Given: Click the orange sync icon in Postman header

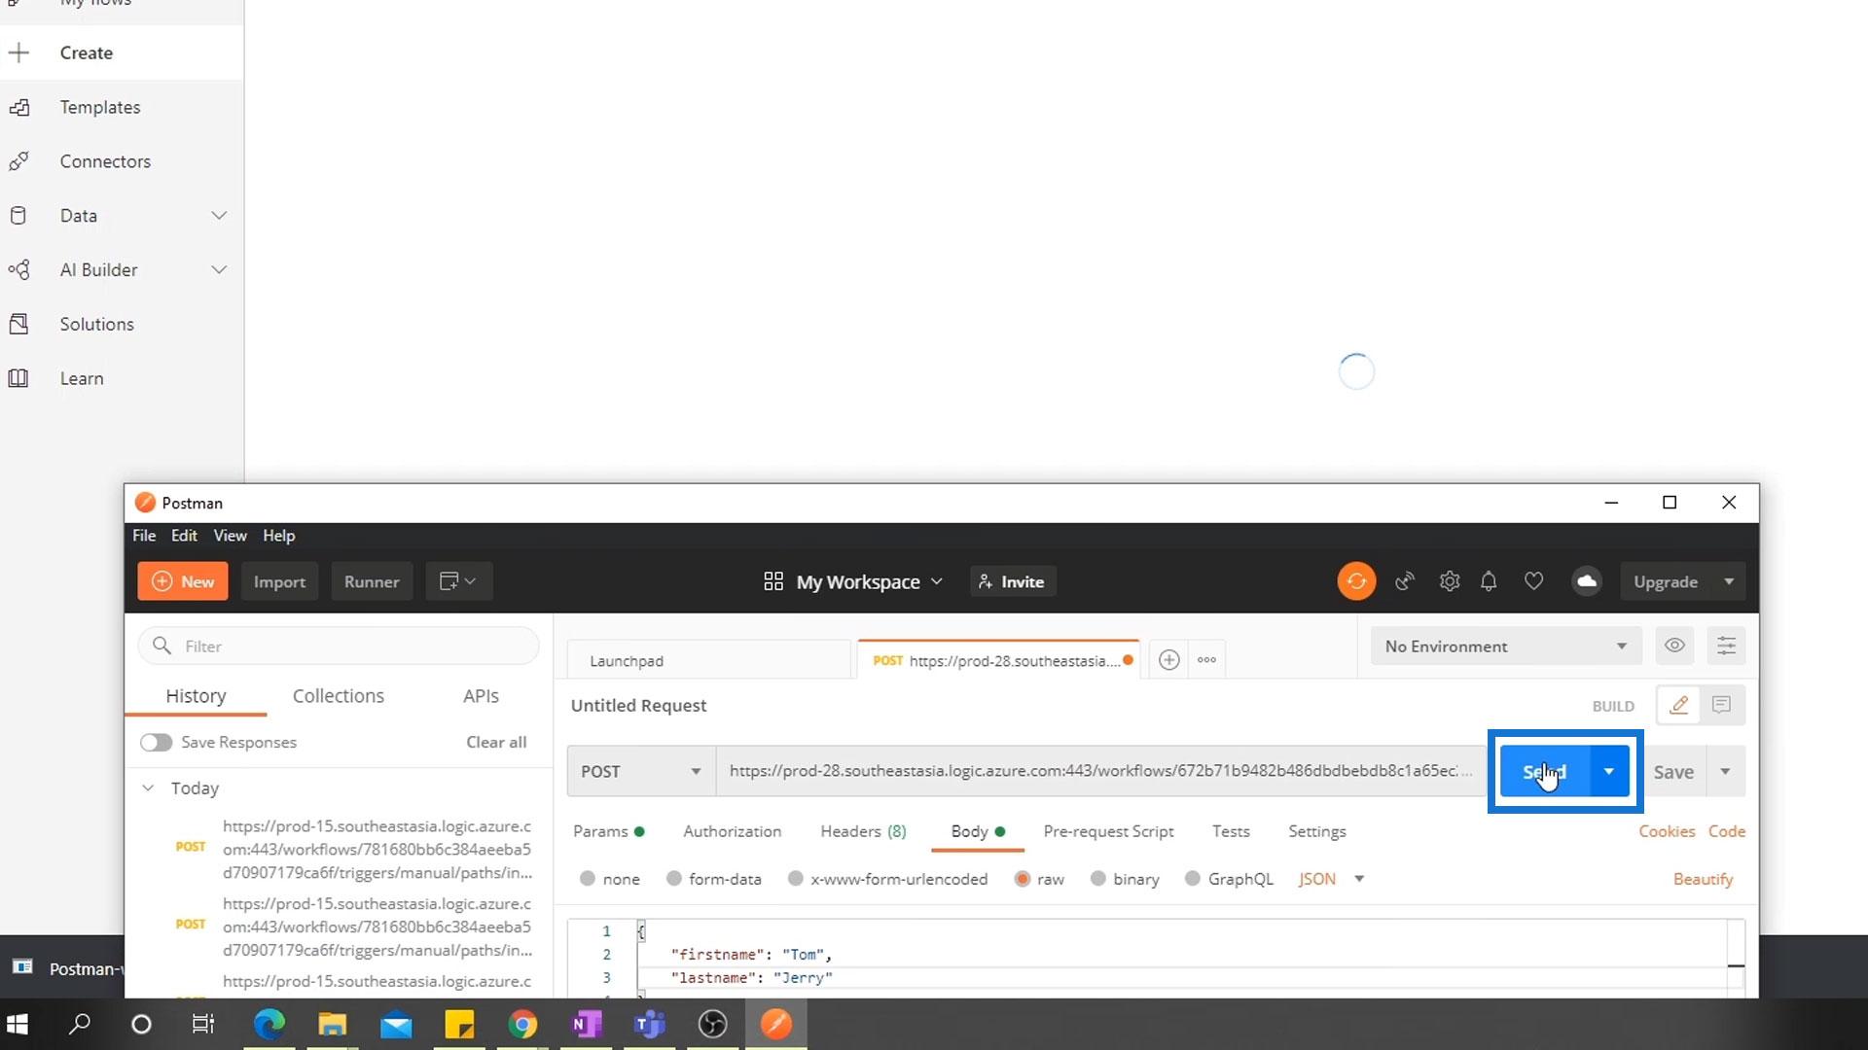Looking at the screenshot, I should [1356, 581].
